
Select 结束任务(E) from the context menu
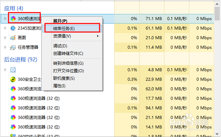pos(72,29)
